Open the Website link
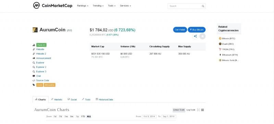 (40, 49)
